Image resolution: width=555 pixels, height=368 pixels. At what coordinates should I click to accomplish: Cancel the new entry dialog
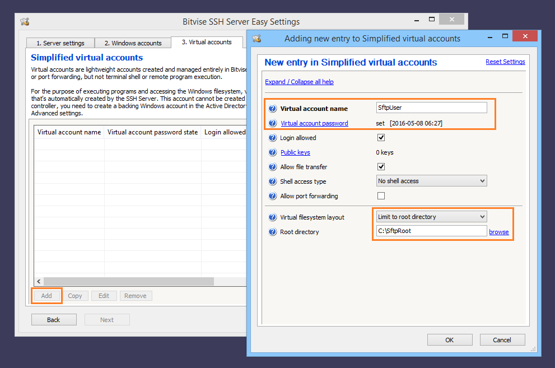502,339
